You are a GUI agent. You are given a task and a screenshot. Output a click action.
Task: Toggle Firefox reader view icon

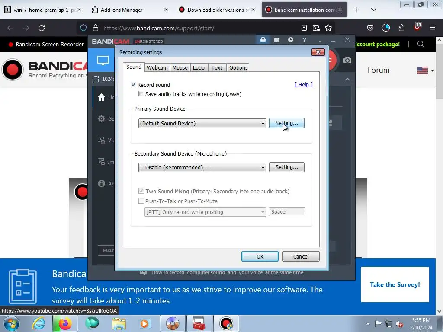[304, 28]
